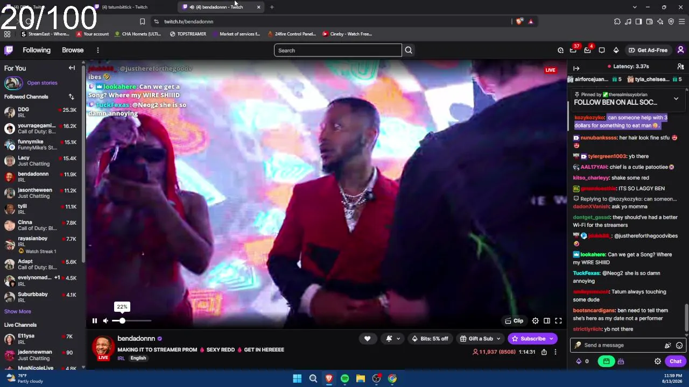Sort Followed Channels list

point(71,97)
